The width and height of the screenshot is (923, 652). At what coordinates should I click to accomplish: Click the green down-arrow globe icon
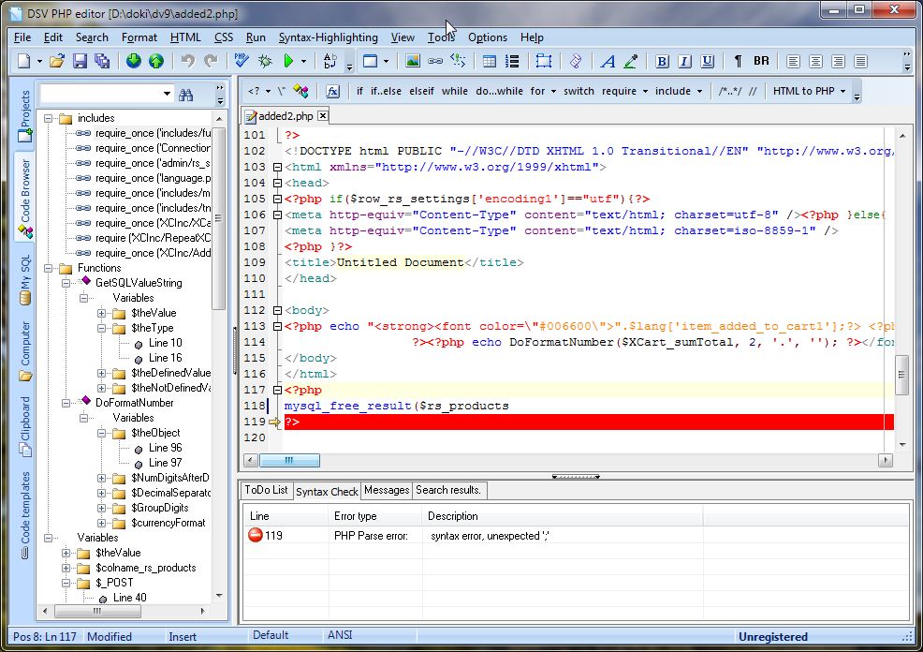[x=134, y=61]
